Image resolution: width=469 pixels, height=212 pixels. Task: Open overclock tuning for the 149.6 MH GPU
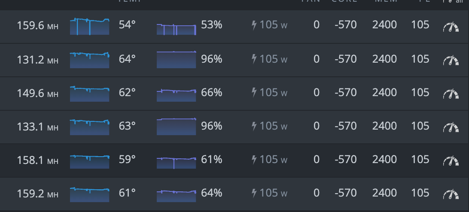[451, 94]
